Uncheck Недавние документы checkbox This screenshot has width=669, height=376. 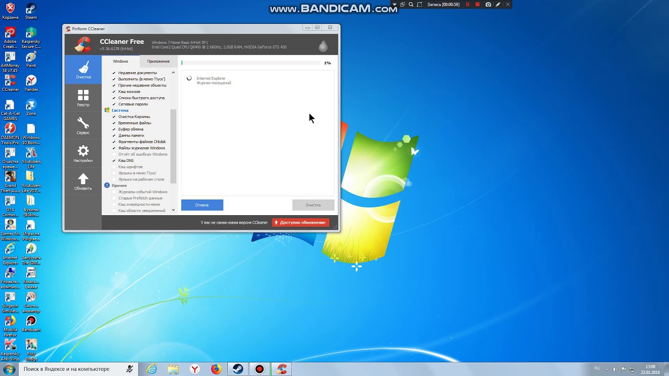(114, 73)
